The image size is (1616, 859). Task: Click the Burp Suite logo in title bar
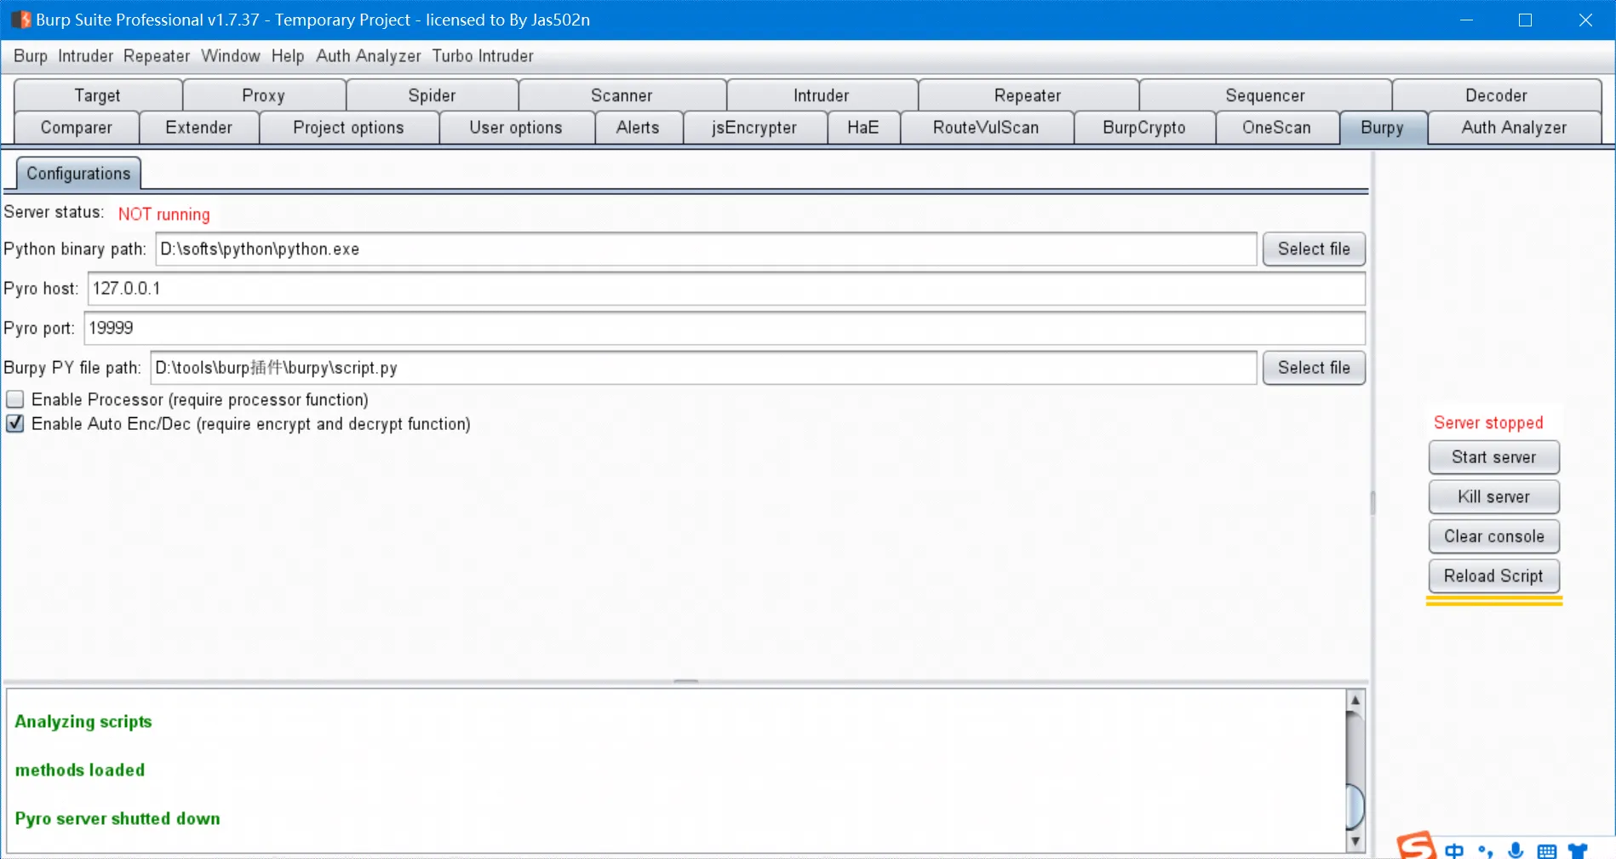coord(20,19)
